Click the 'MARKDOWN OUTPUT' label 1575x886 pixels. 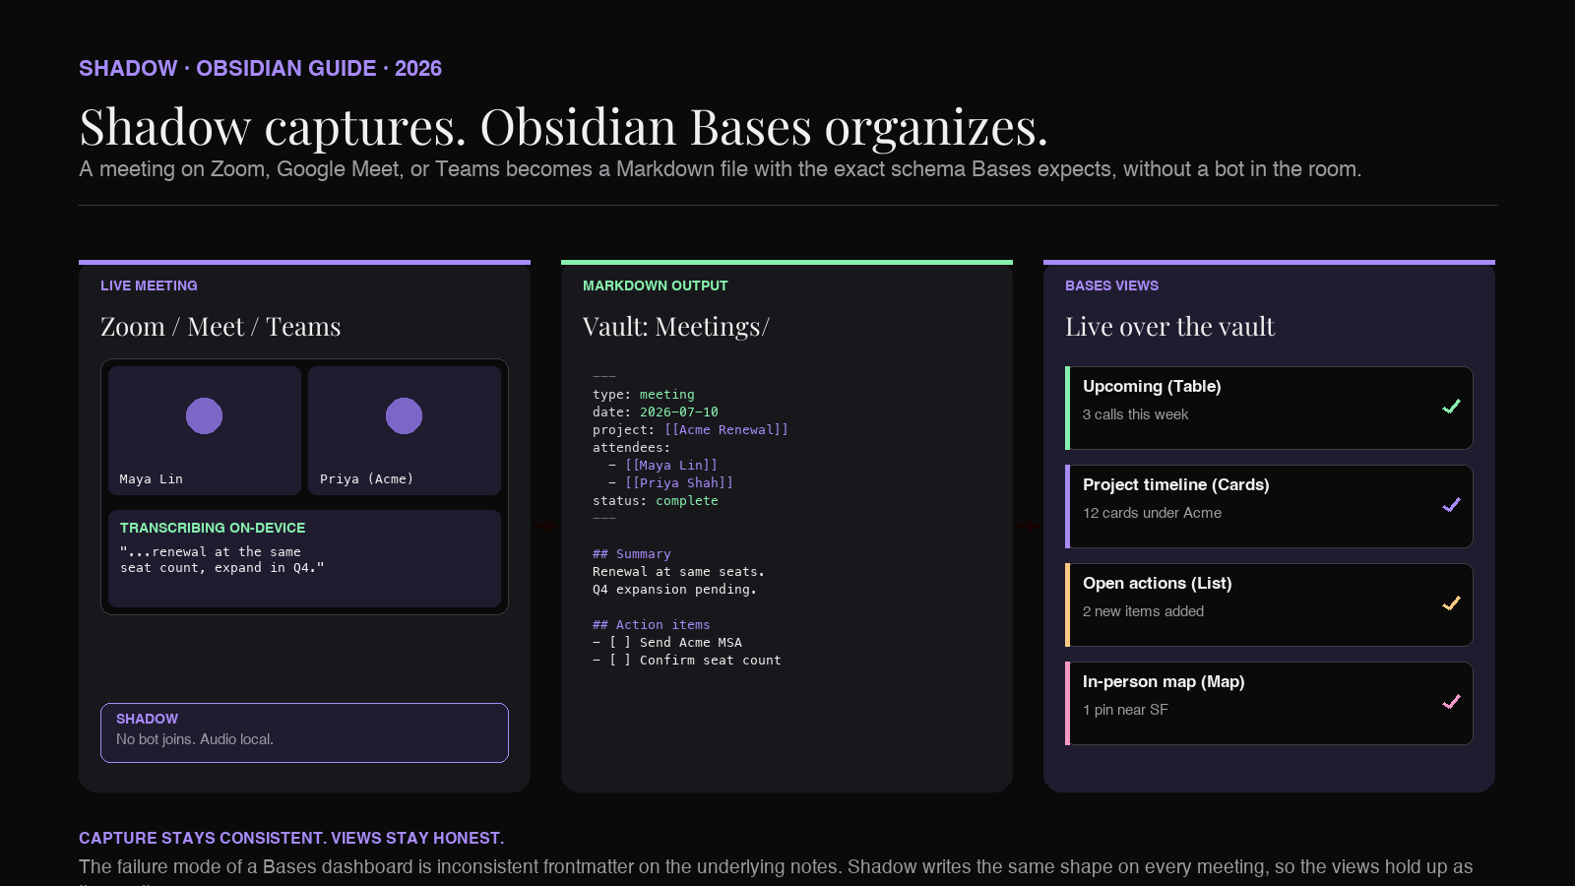656,285
